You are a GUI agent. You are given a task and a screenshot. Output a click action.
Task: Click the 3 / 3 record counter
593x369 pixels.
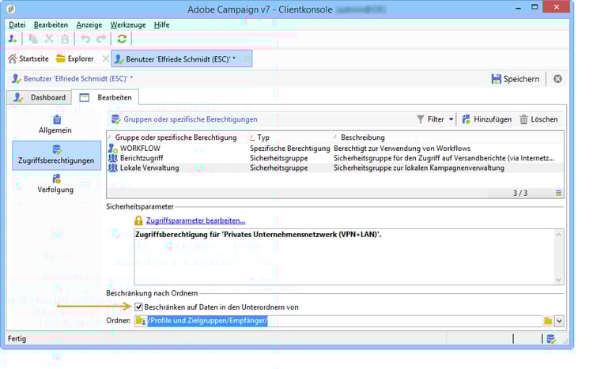(520, 193)
